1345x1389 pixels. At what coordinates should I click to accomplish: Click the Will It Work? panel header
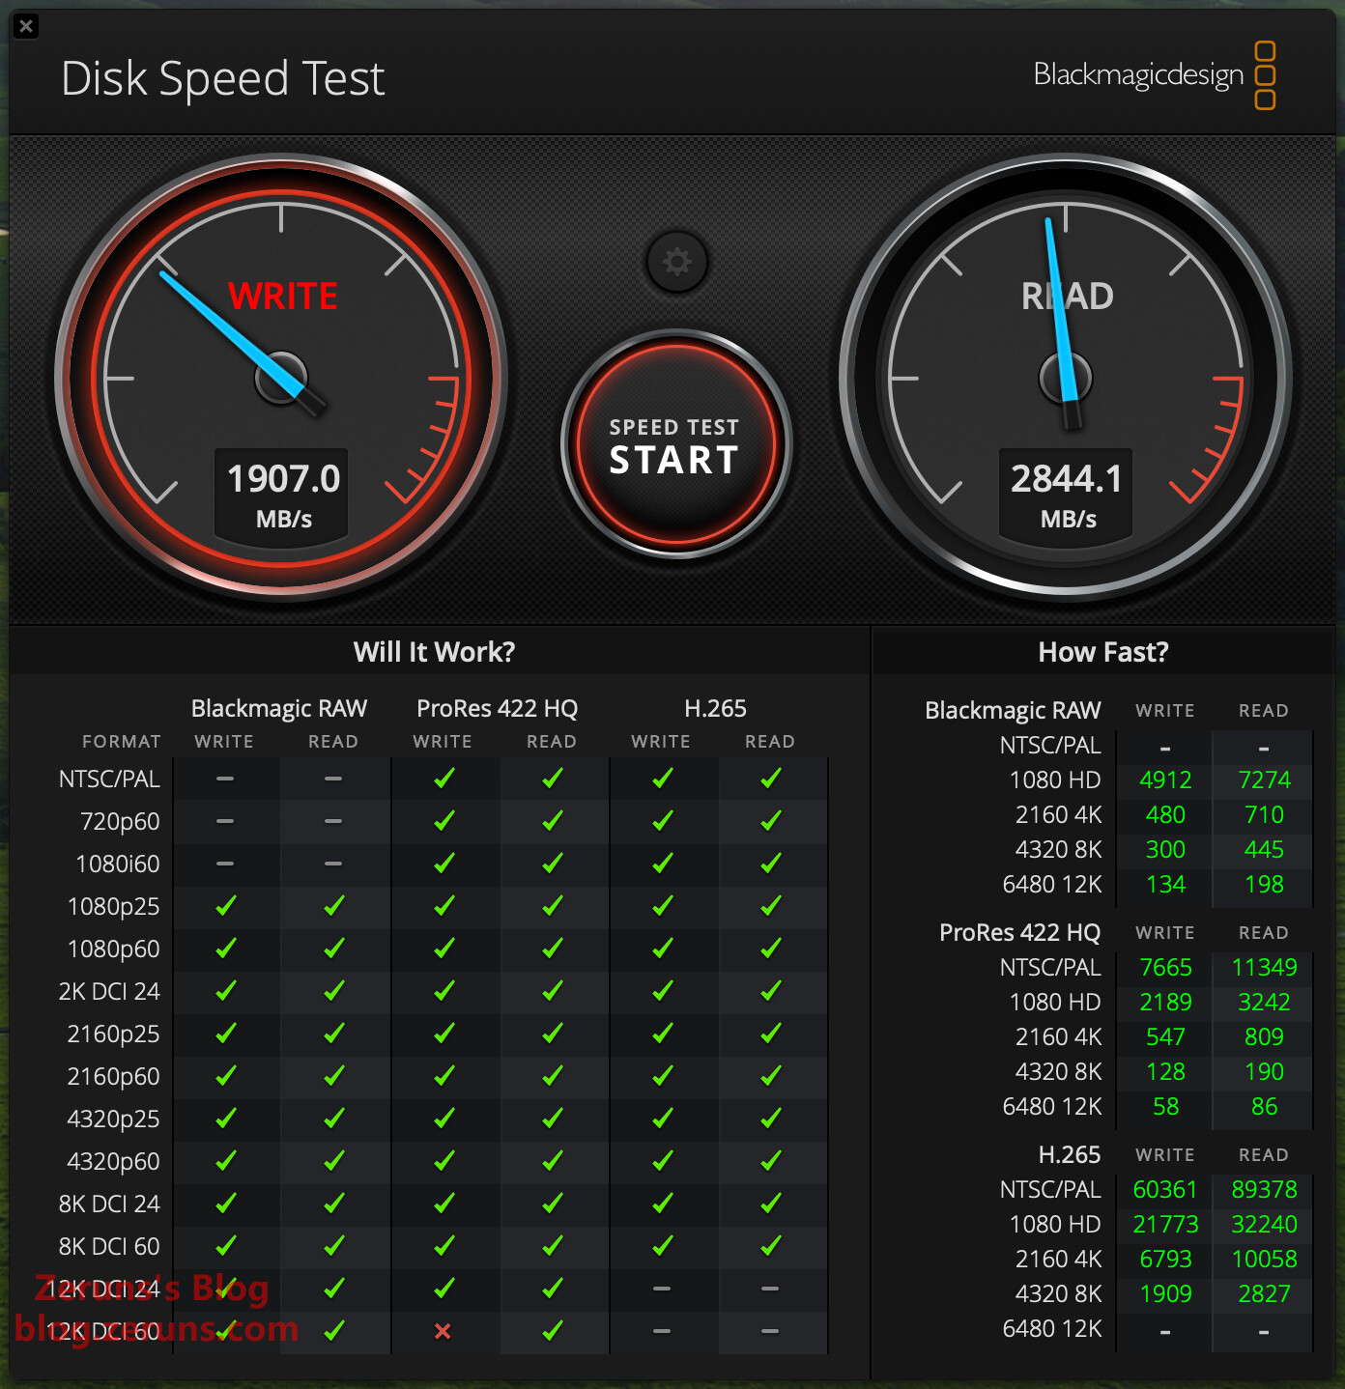(434, 652)
